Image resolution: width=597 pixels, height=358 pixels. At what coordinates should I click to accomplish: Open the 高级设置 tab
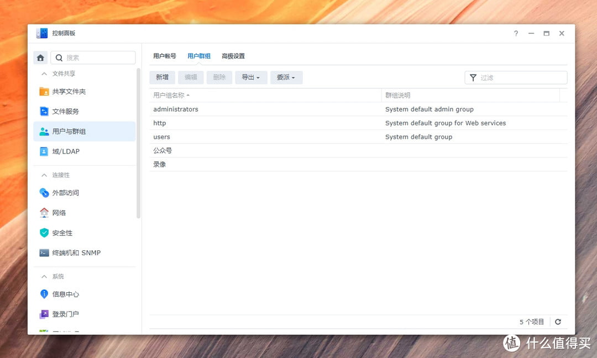[x=233, y=56]
